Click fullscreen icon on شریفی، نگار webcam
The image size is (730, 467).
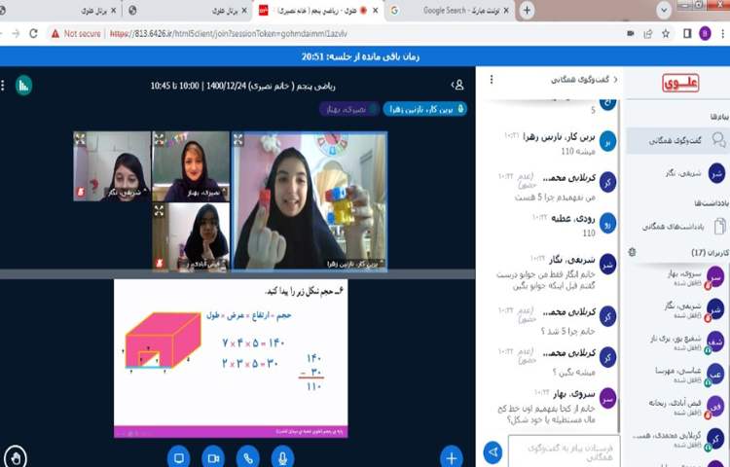point(80,139)
